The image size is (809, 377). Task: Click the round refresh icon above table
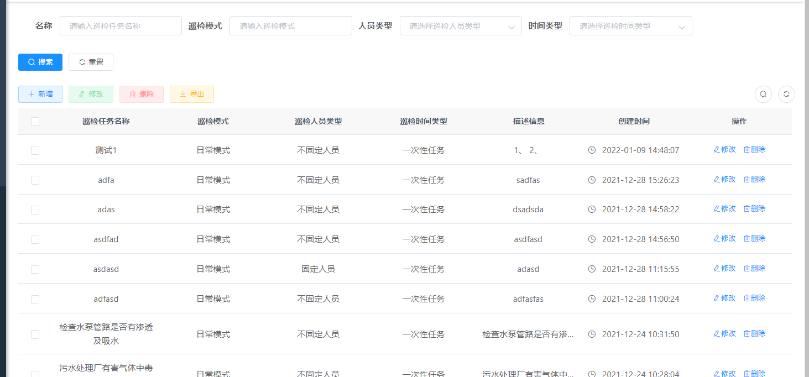pyautogui.click(x=786, y=94)
